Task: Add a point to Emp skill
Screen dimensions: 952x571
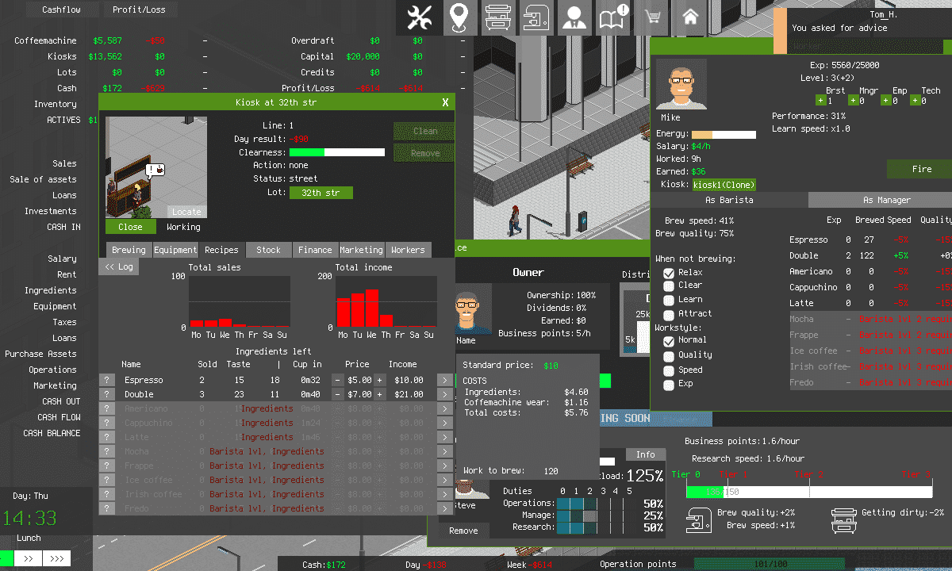Action: coord(885,101)
